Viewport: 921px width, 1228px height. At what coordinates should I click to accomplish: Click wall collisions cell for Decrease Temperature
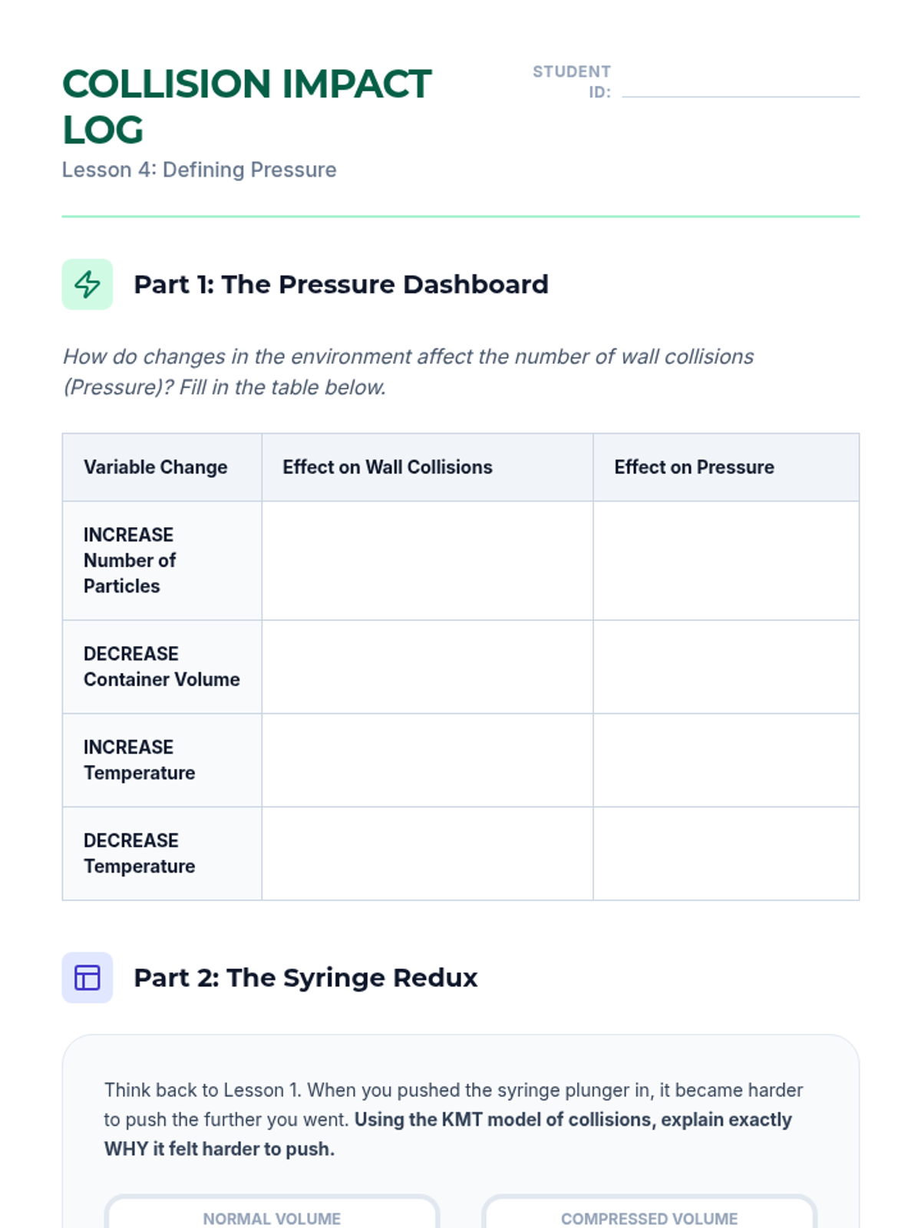coord(427,853)
